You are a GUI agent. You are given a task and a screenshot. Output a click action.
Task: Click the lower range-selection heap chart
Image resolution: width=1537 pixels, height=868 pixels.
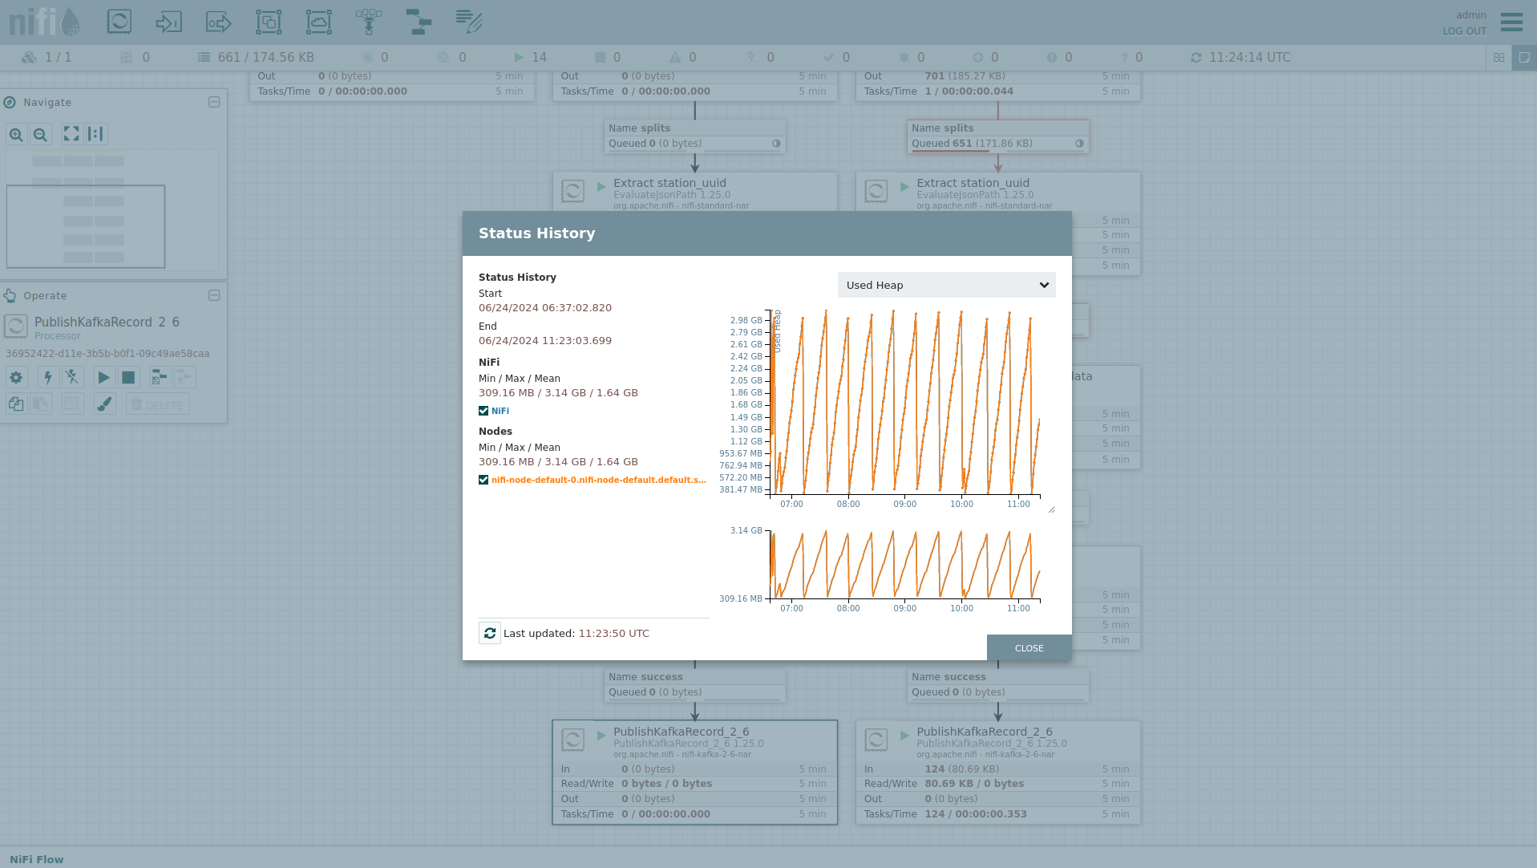pyautogui.click(x=905, y=566)
